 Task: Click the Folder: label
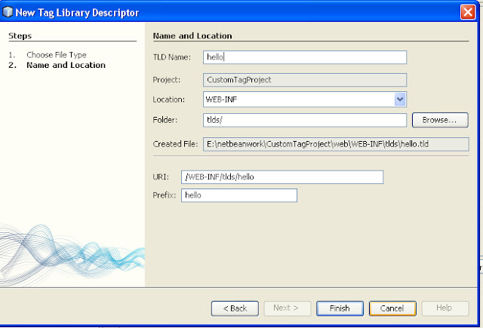click(x=165, y=120)
